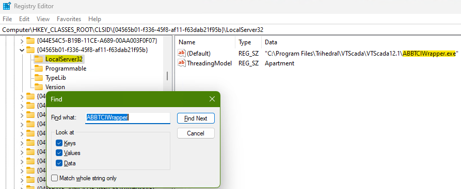This screenshot has width=461, height=189.
Task: Select the {044E54C5-B19B-11CE-A689-00AA003F0F07} folder icon
Action: [30, 41]
